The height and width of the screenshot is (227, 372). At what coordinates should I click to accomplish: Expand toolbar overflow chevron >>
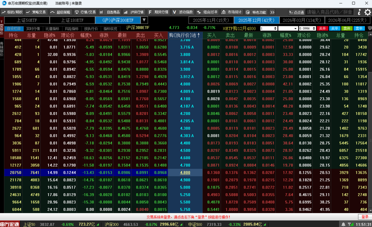[272, 12]
